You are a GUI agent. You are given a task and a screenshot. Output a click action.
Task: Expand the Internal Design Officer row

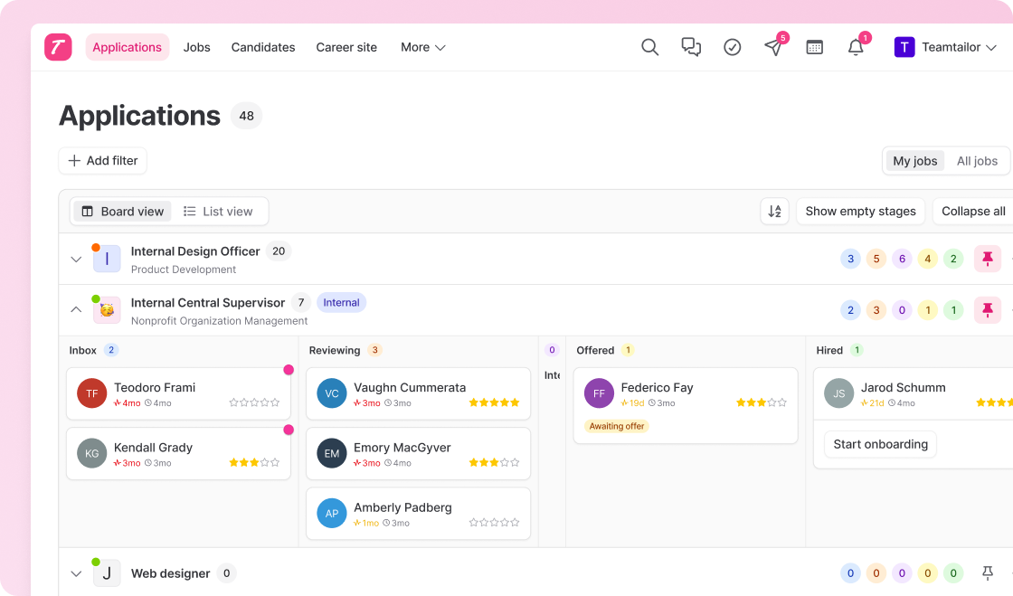coord(76,259)
